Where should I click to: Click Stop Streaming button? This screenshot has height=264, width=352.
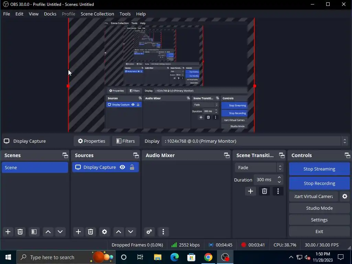(x=319, y=169)
